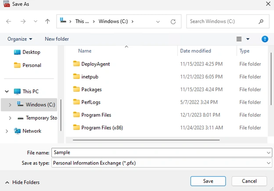Click the date 5/7/2022 3:24 PM

point(199,102)
